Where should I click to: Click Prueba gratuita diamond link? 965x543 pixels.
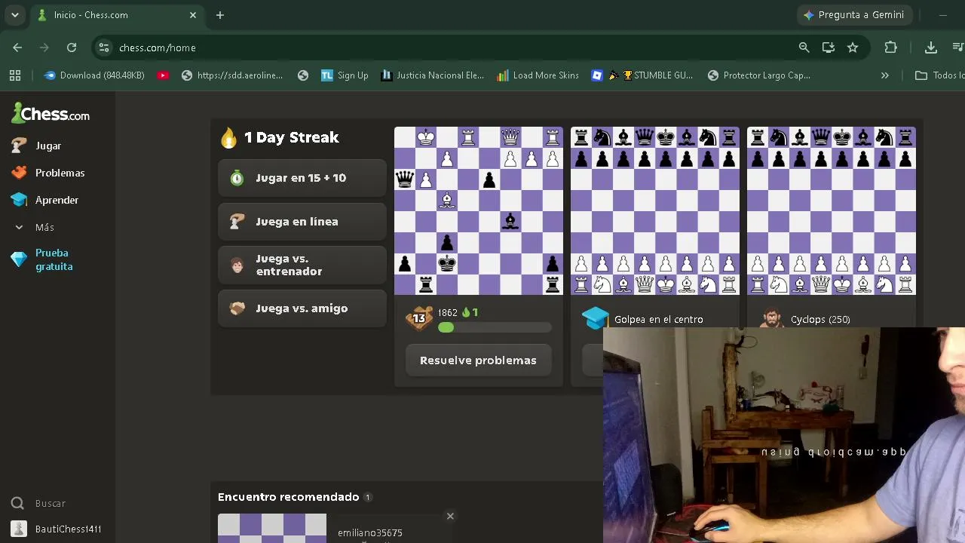pyautogui.click(x=54, y=259)
